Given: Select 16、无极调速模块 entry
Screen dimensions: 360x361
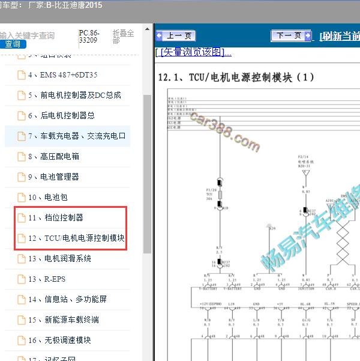Looking at the screenshot, I should (x=67, y=341).
